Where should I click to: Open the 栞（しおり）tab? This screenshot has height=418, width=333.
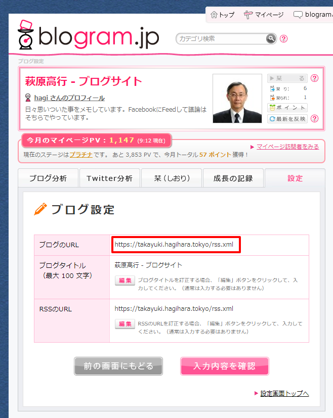(x=172, y=178)
